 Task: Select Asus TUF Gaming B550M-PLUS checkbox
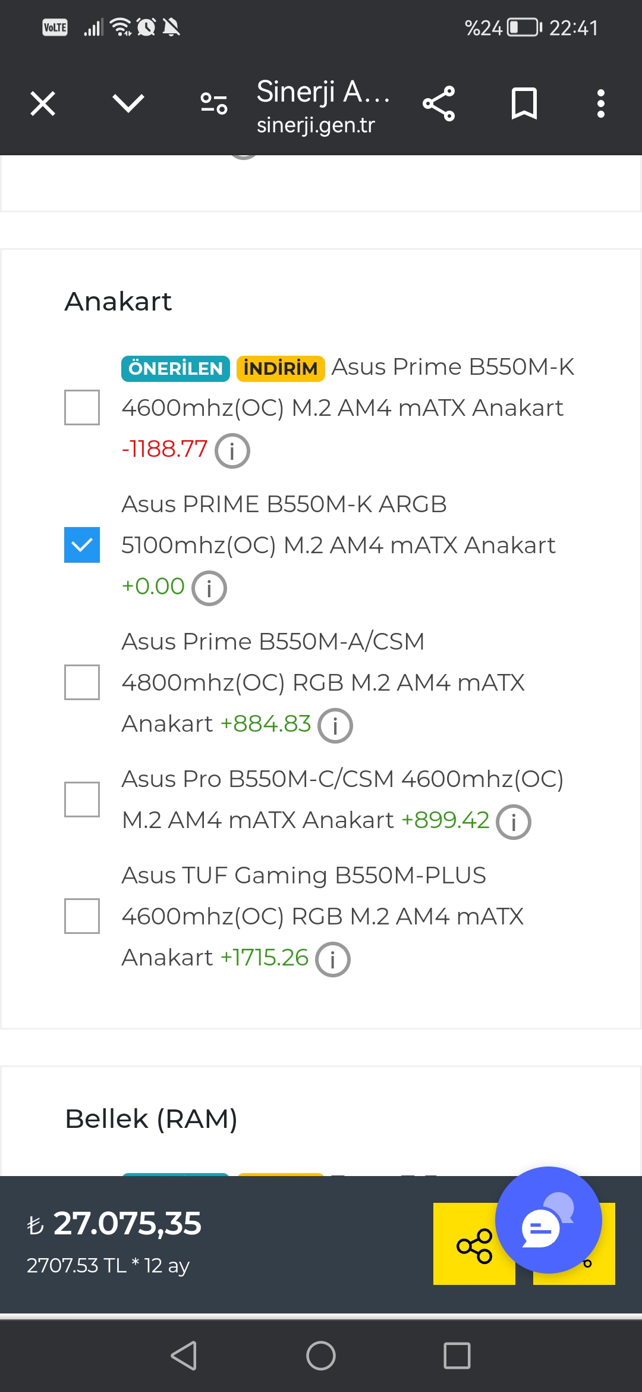click(82, 916)
